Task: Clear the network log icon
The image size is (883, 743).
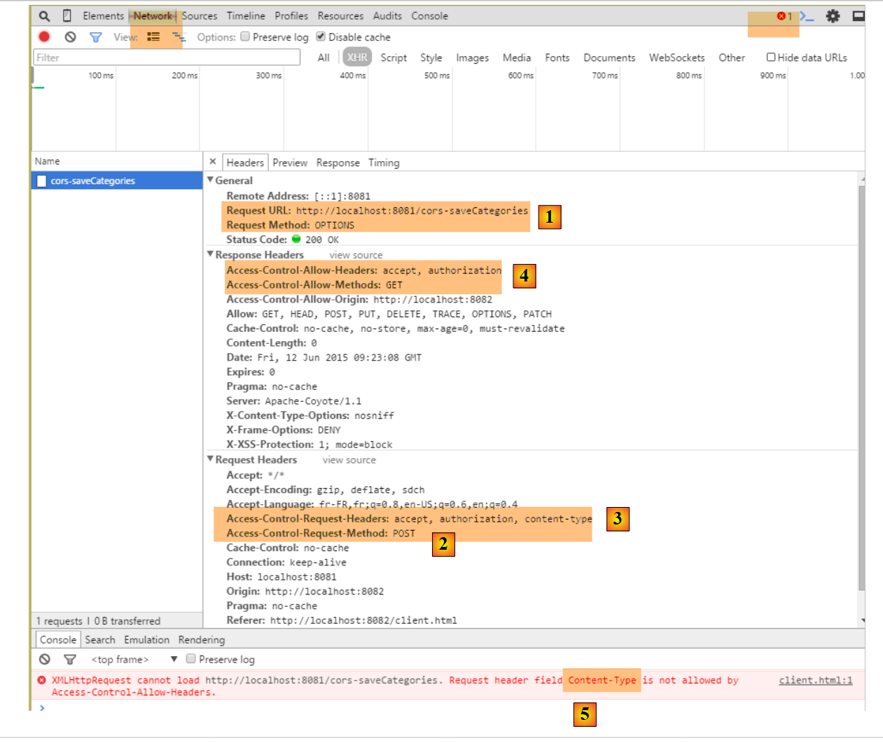Action: [x=70, y=37]
